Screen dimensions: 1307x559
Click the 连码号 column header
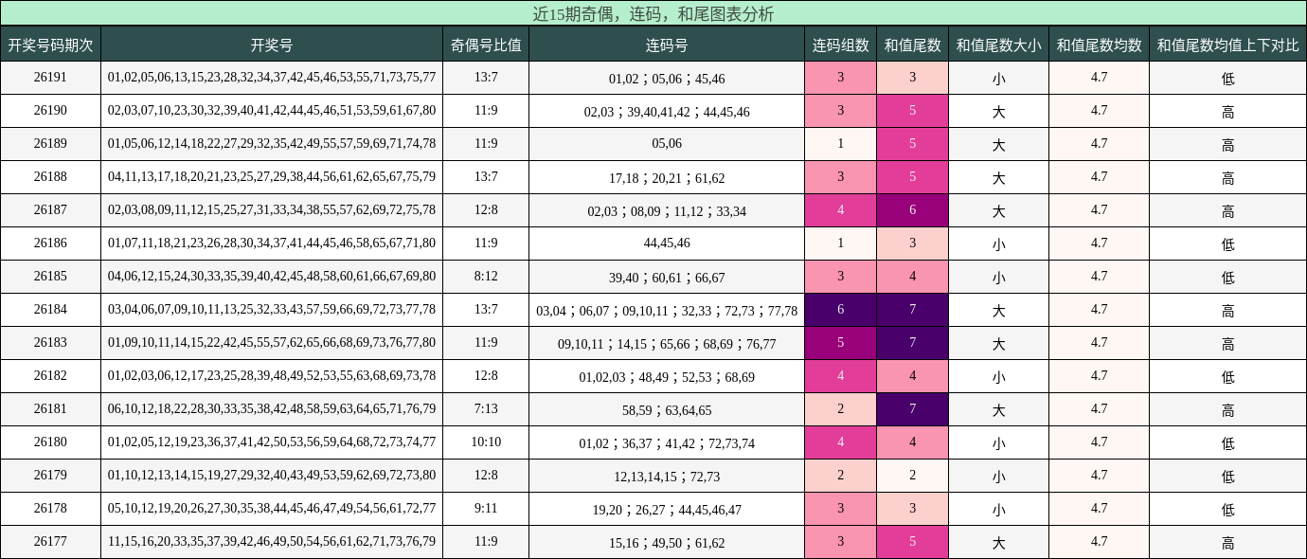click(x=667, y=45)
